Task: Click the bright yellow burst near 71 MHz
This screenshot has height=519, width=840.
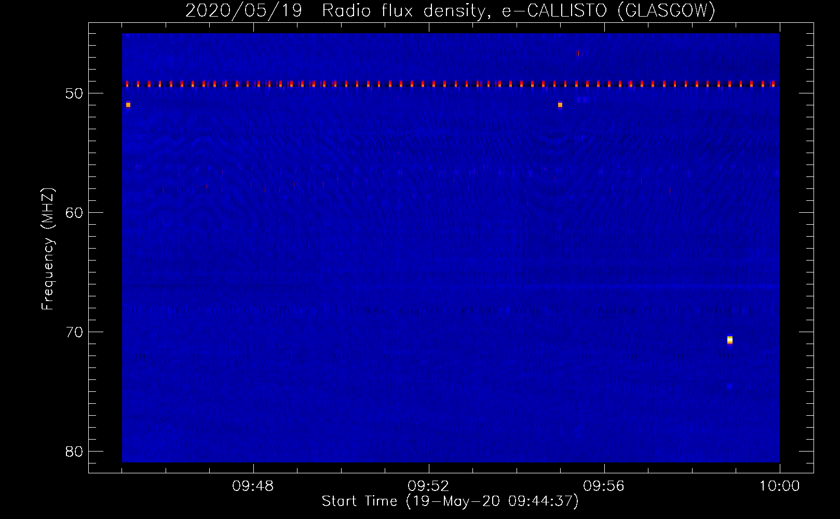Action: 730,340
